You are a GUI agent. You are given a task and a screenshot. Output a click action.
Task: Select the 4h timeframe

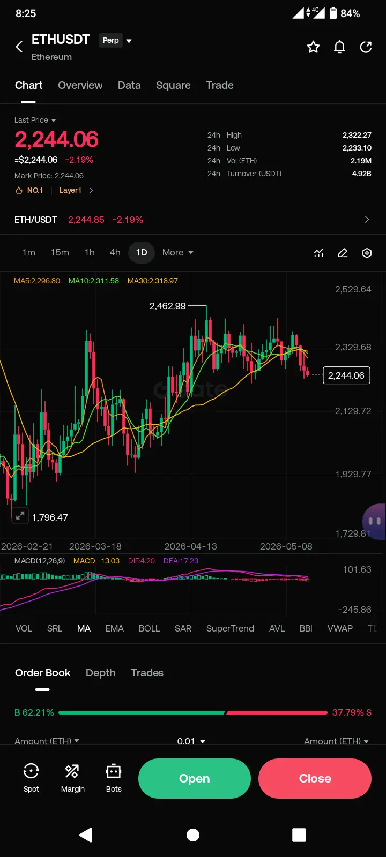point(115,252)
